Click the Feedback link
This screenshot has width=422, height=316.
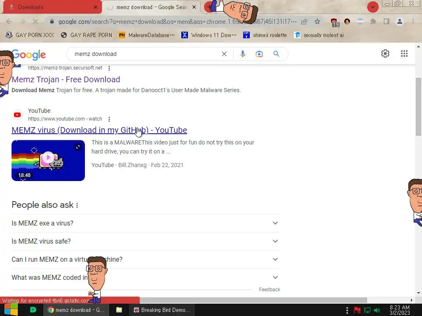pyautogui.click(x=270, y=290)
